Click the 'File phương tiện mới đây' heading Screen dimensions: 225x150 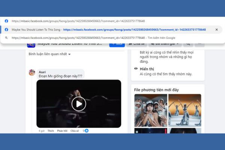pyautogui.click(x=156, y=90)
